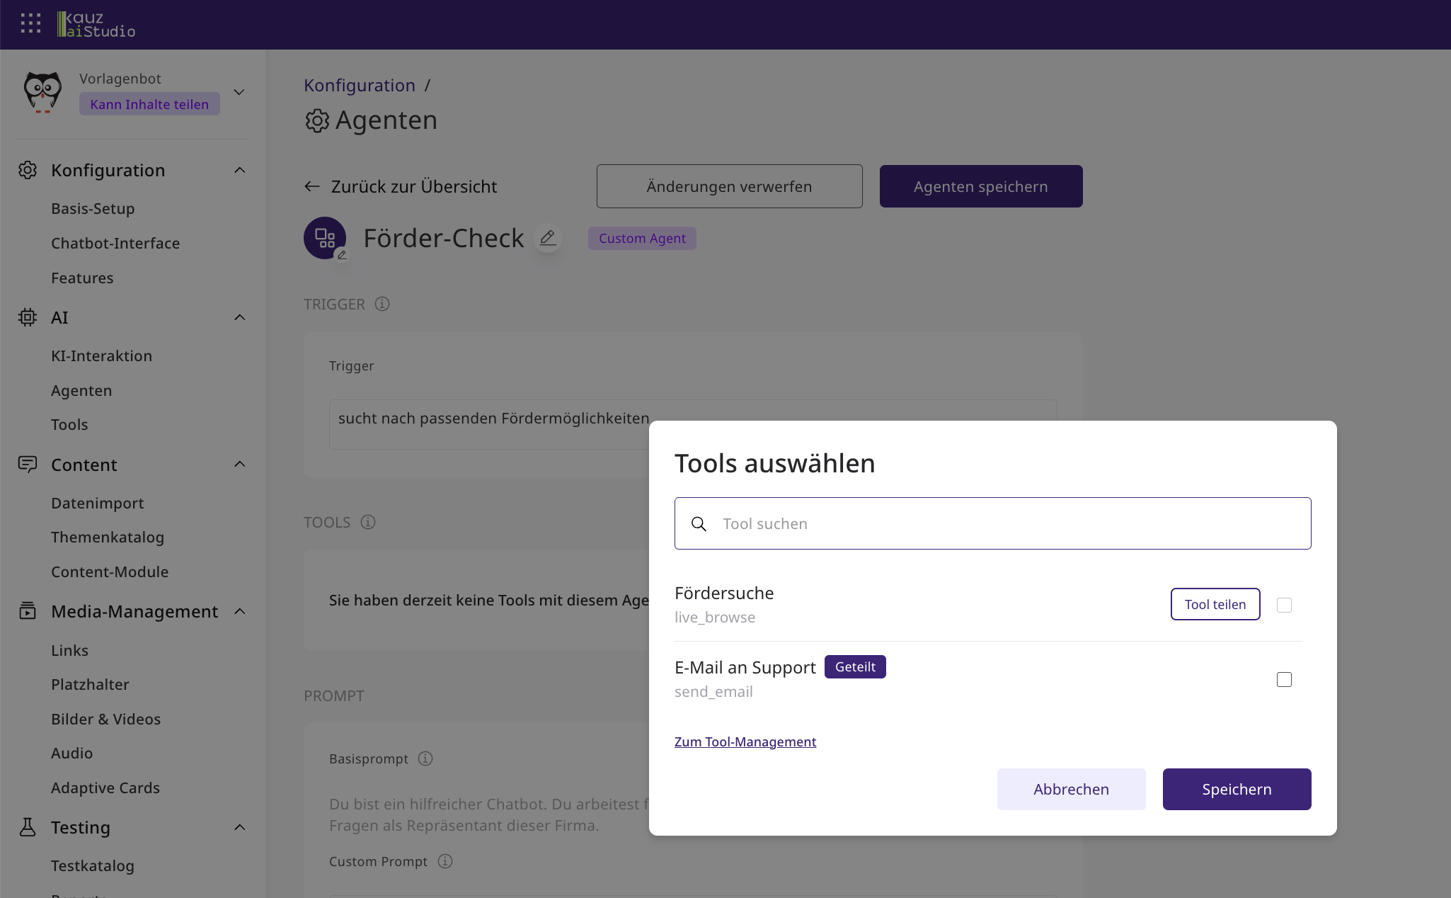Image resolution: width=1451 pixels, height=898 pixels.
Task: Click the Konfiguration gear icon in sidebar
Action: [28, 170]
